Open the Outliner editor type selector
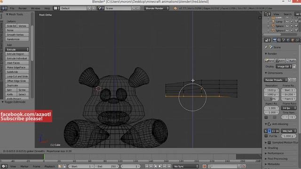Screen dimensions: 301x169 click(267, 14)
